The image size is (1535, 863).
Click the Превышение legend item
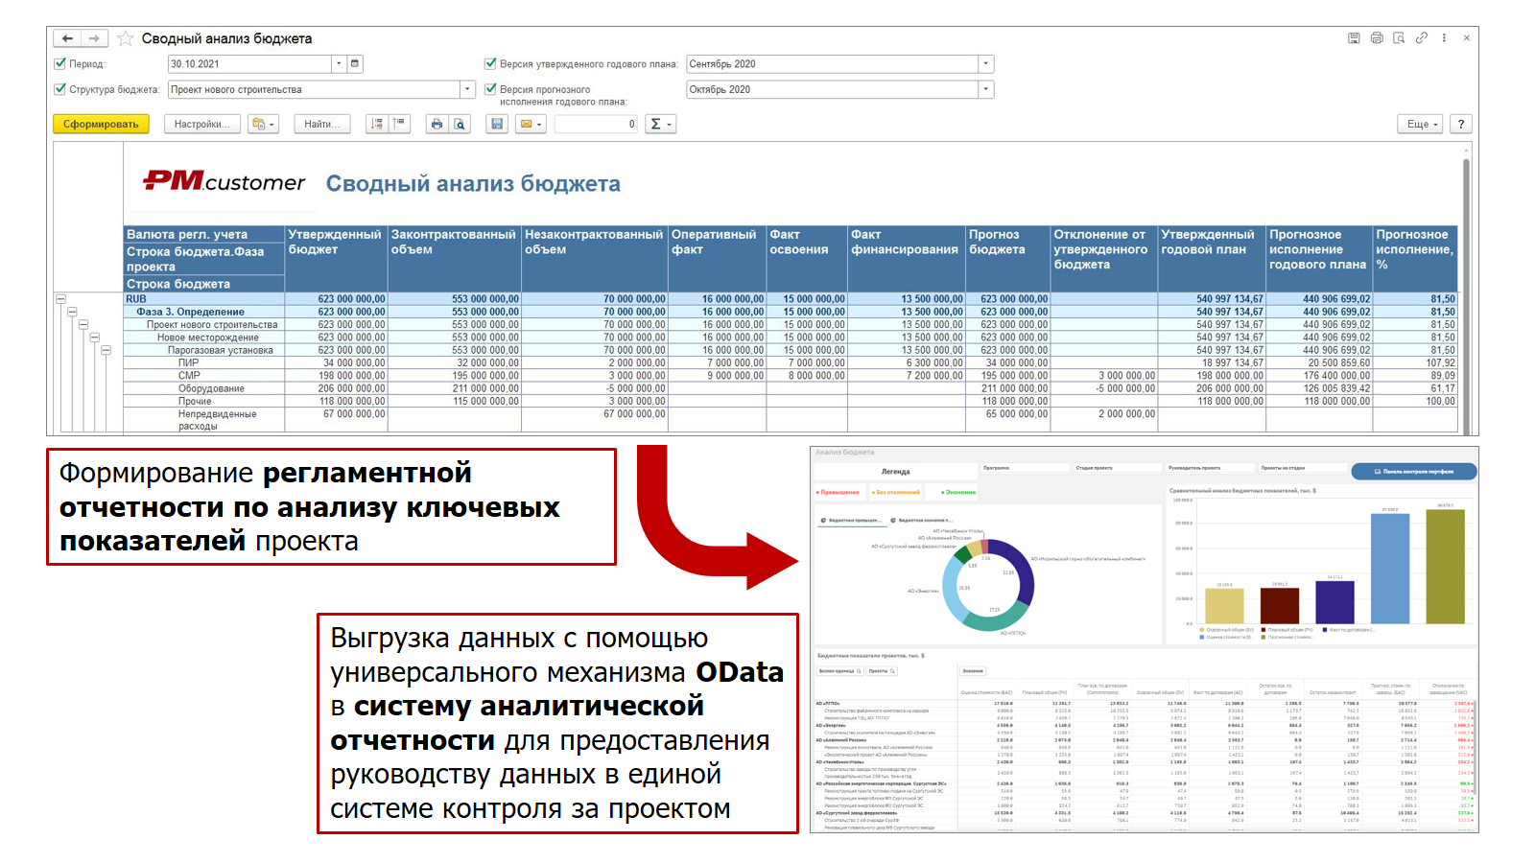(x=838, y=492)
